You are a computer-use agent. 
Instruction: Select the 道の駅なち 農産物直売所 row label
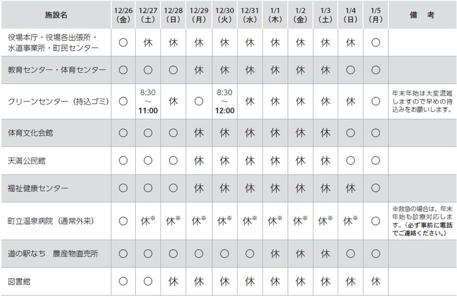[x=55, y=254]
